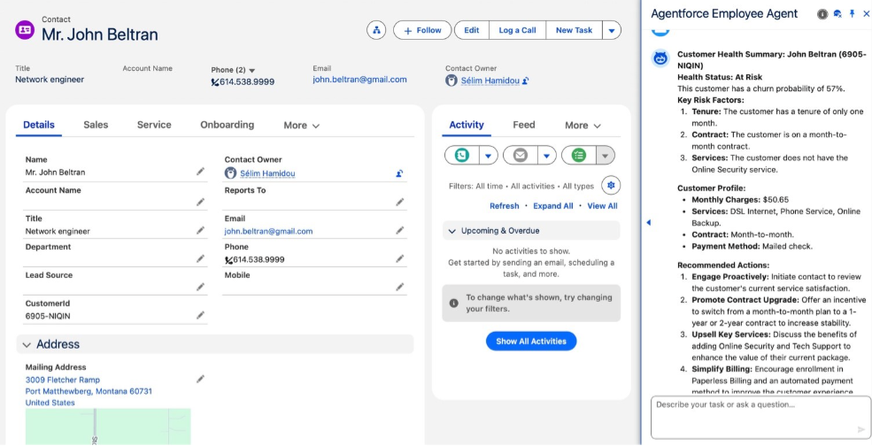
Task: Open dropdown next to call icon
Action: tap(488, 156)
